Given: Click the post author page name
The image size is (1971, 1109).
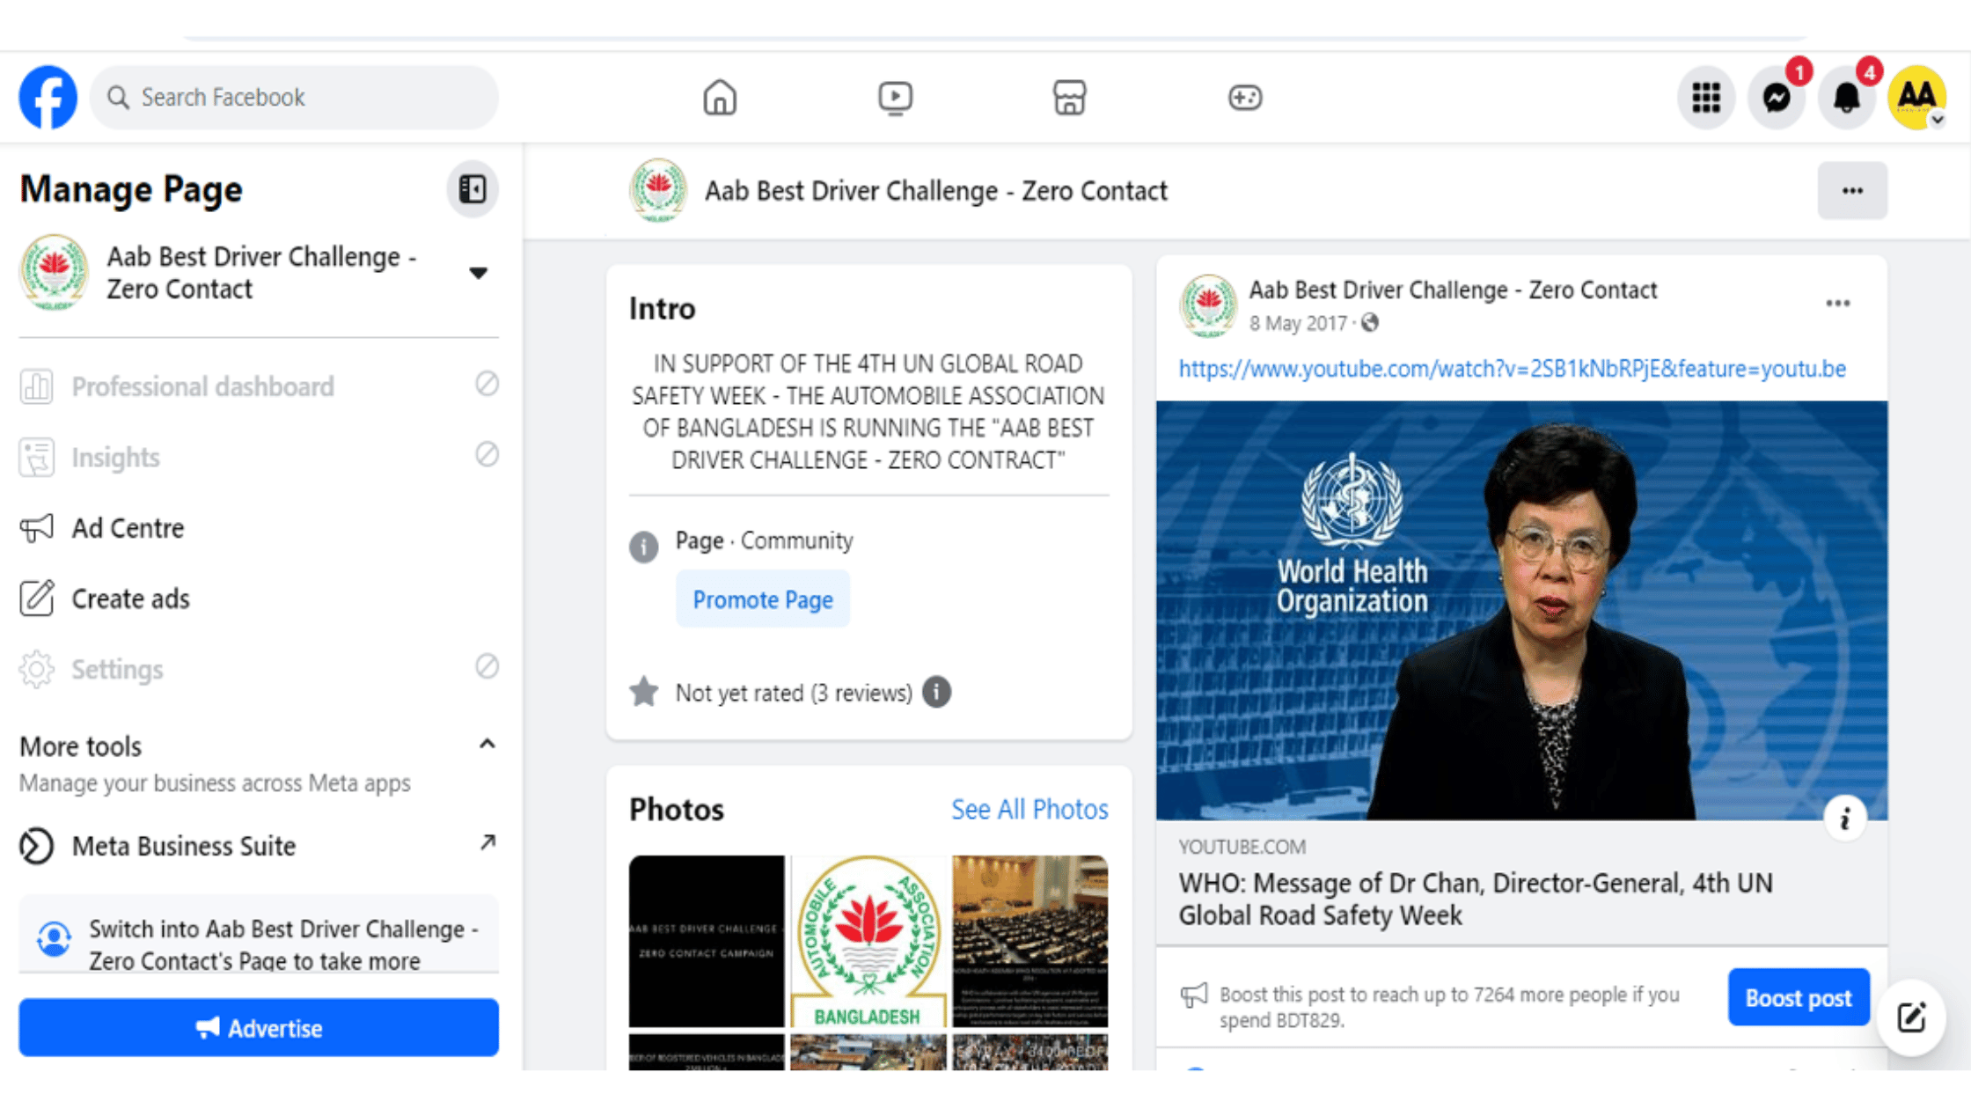Looking at the screenshot, I should 1453,290.
